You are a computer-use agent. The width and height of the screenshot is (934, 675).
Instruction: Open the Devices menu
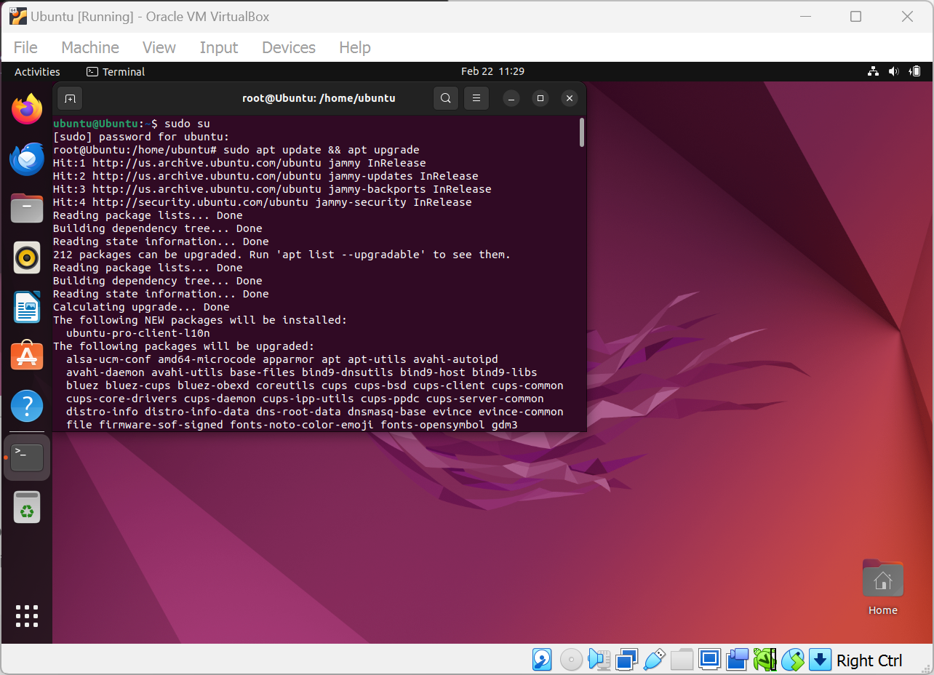289,47
